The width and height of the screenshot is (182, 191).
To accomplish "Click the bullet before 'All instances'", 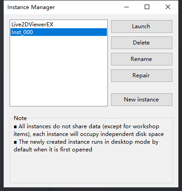I will 15,127.
